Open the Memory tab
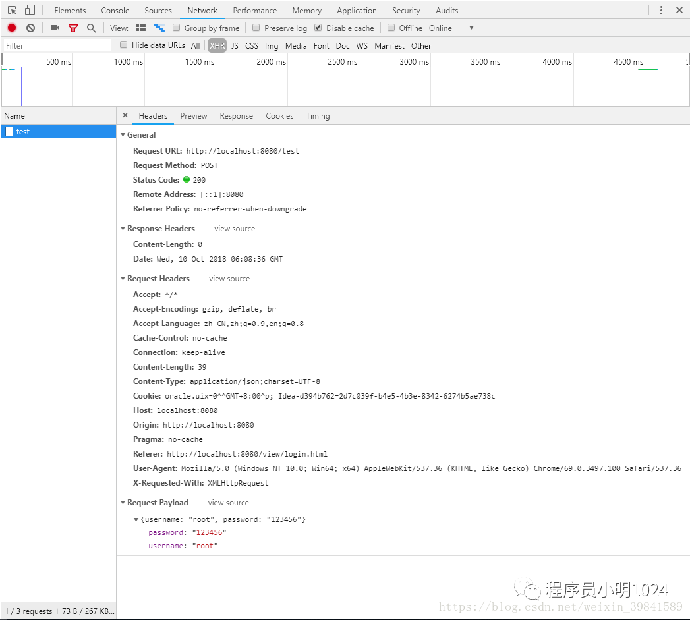The width and height of the screenshot is (690, 620). click(306, 10)
